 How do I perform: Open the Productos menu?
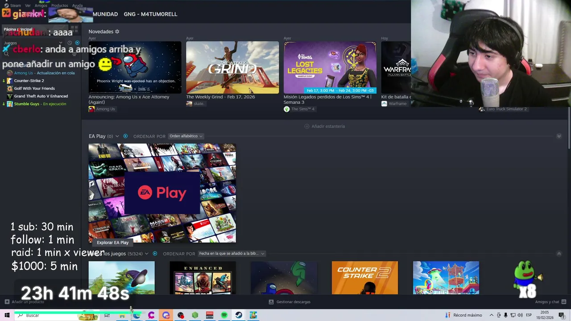(x=59, y=5)
